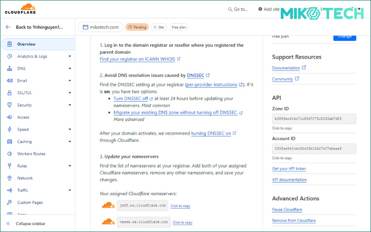The image size is (371, 232).
Task: Open per-provider instructions link
Action: point(212,84)
